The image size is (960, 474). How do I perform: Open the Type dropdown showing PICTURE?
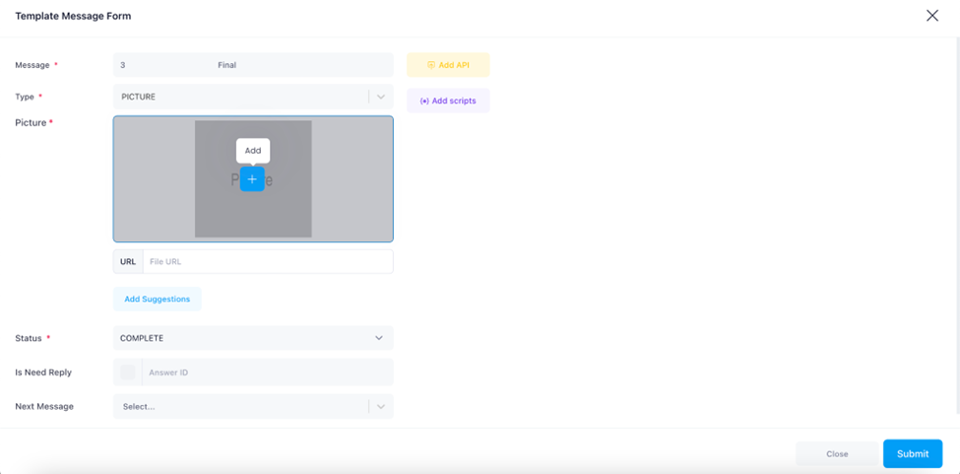click(x=240, y=97)
